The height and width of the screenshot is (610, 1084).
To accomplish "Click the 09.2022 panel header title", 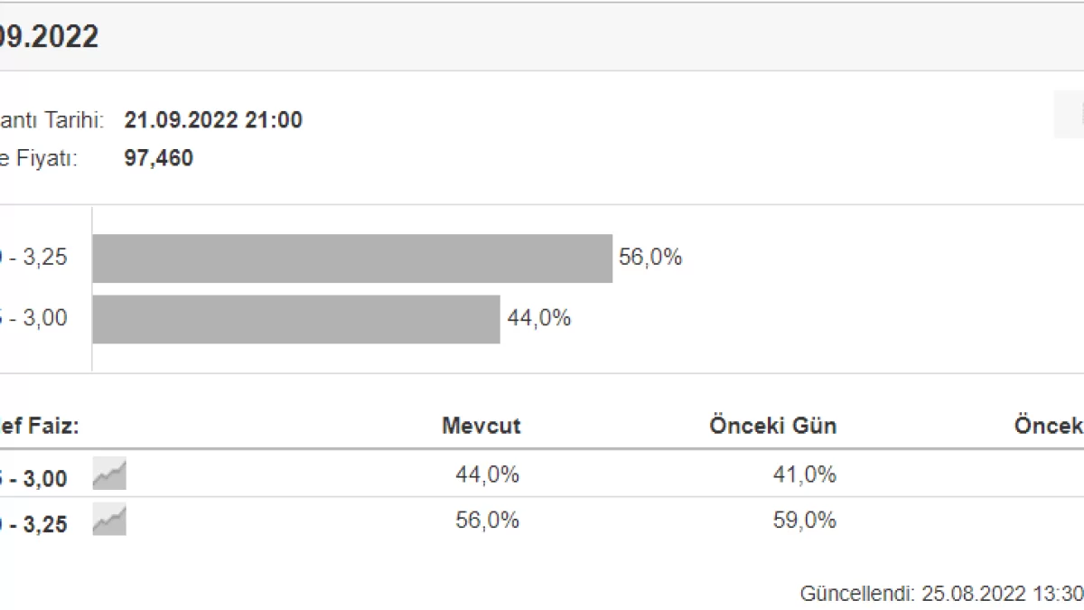I will [x=50, y=37].
